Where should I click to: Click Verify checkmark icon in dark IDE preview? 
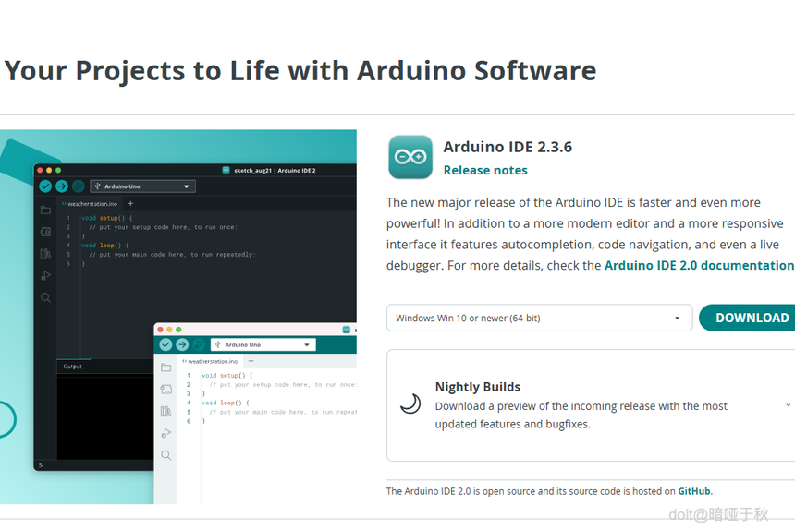pos(45,186)
